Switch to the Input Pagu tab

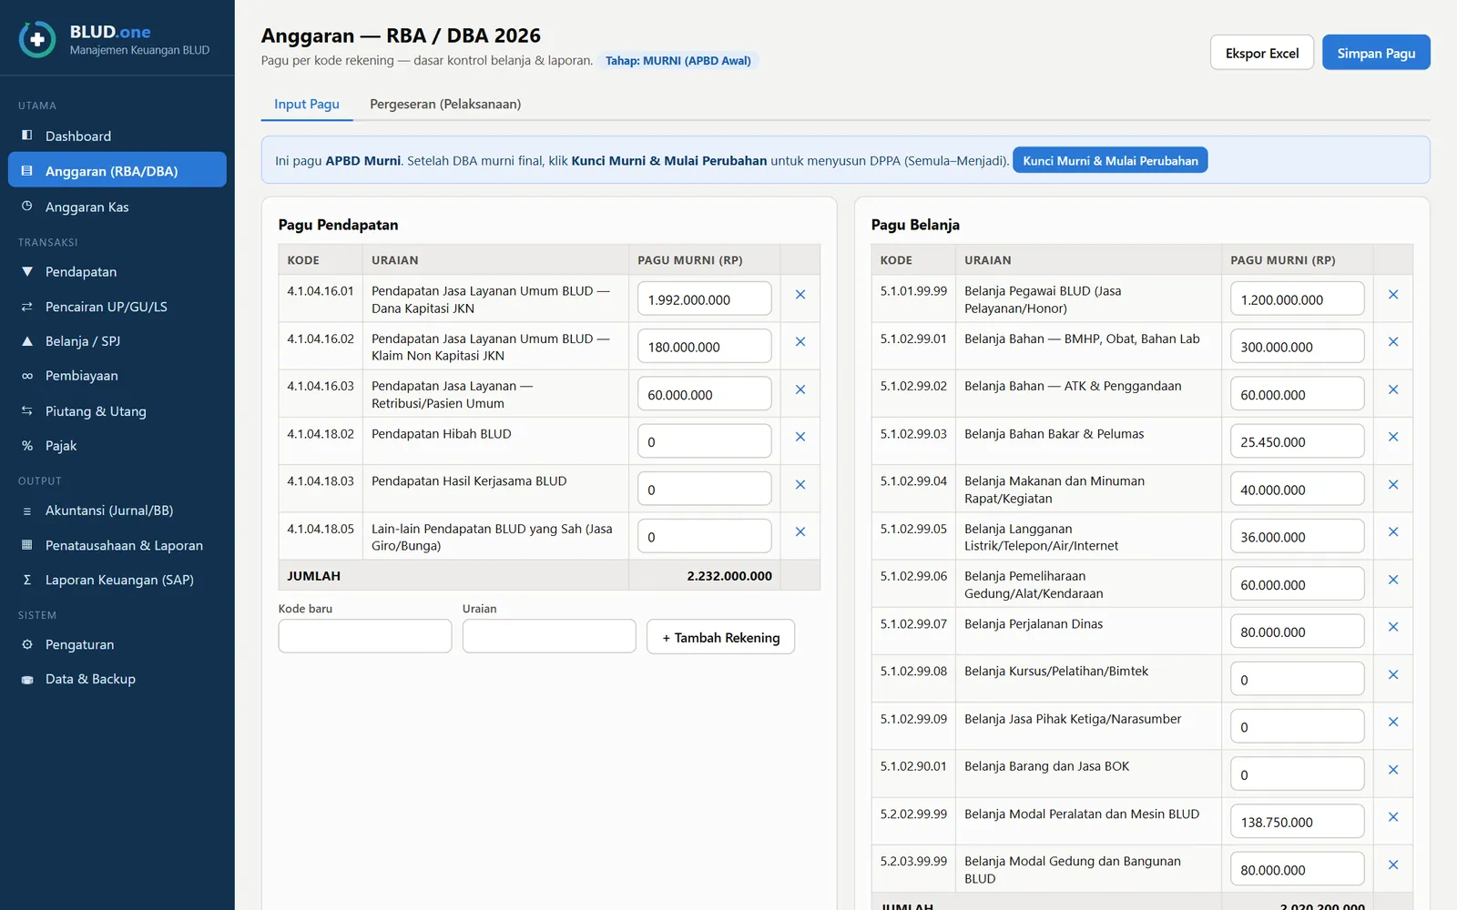click(307, 104)
